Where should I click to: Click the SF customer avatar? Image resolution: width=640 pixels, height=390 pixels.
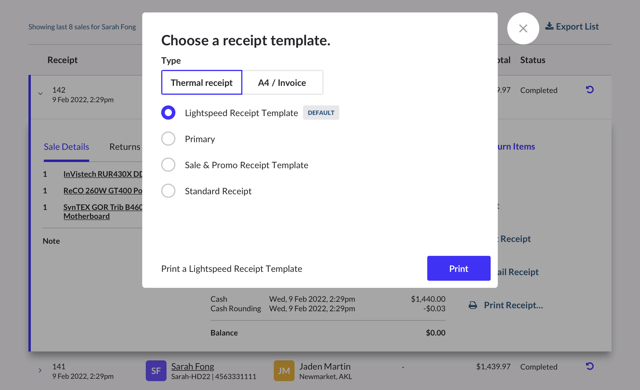[x=156, y=370]
